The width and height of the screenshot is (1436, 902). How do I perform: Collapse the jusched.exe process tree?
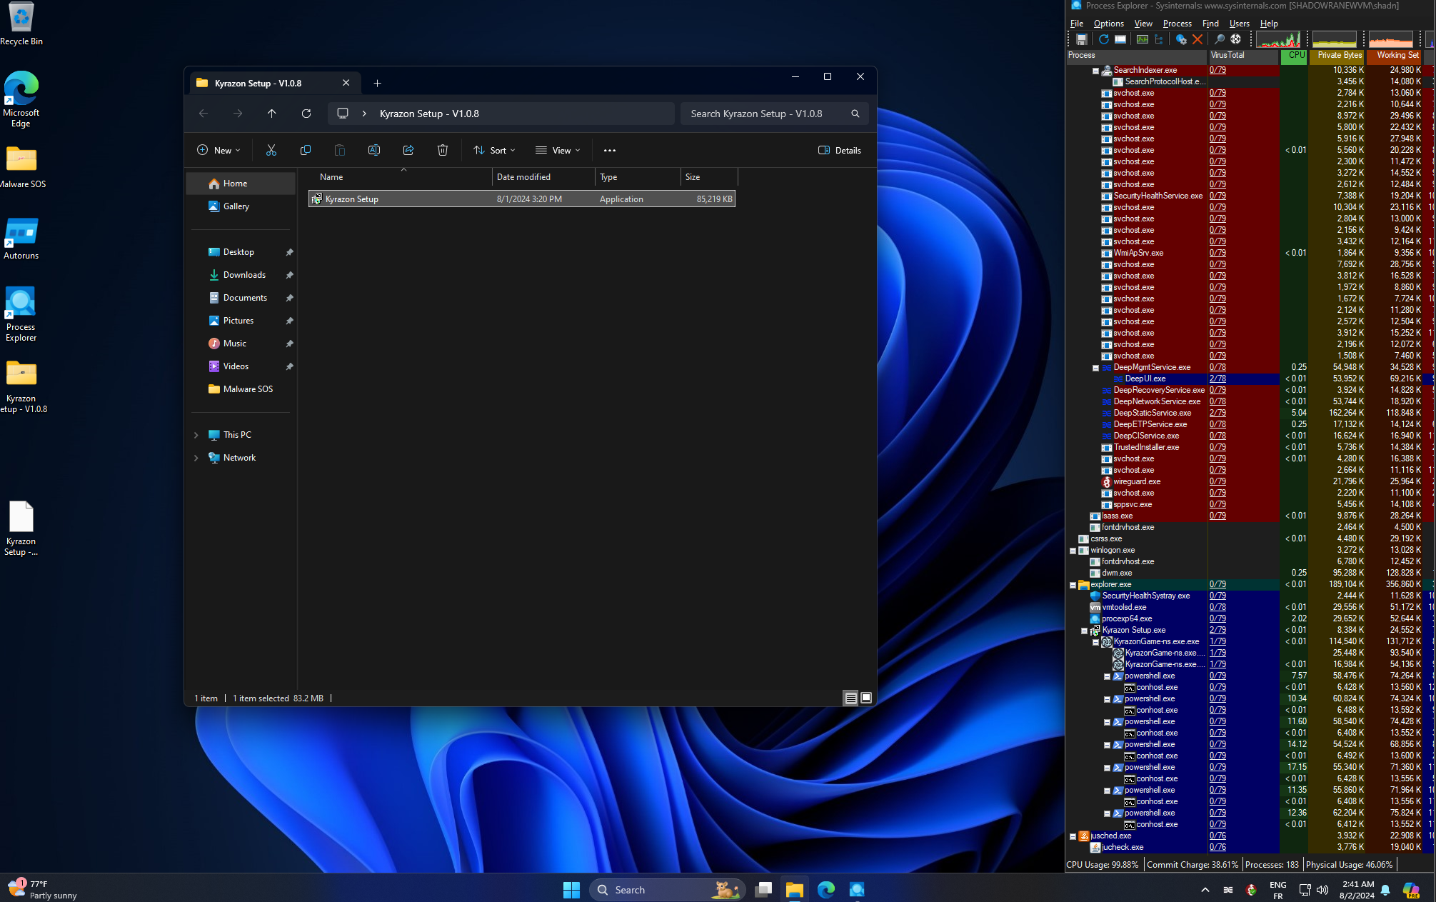[x=1073, y=836]
